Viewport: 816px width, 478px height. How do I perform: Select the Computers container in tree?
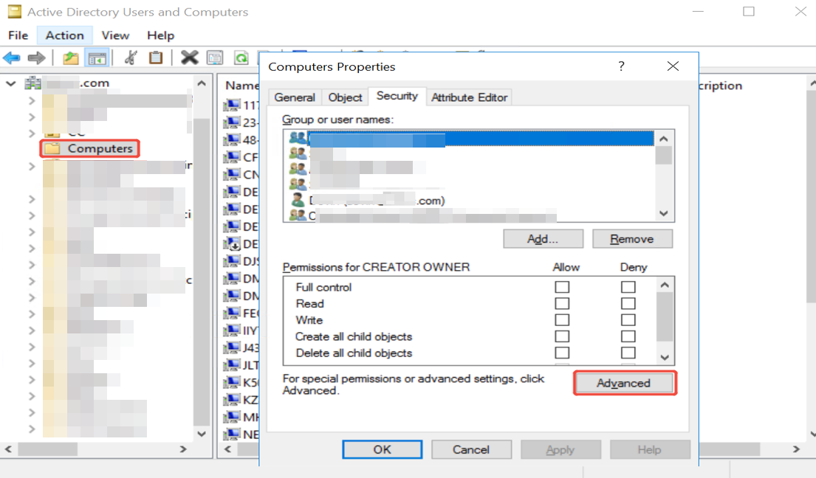pyautogui.click(x=90, y=148)
